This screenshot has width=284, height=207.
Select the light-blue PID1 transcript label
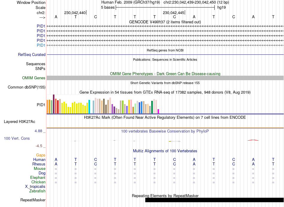coord(41,45)
